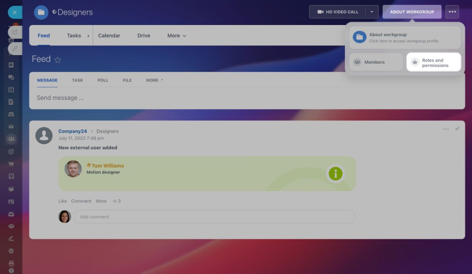Copy workgroup link using the chain icon
The width and height of the screenshot is (472, 274).
click(x=15, y=49)
